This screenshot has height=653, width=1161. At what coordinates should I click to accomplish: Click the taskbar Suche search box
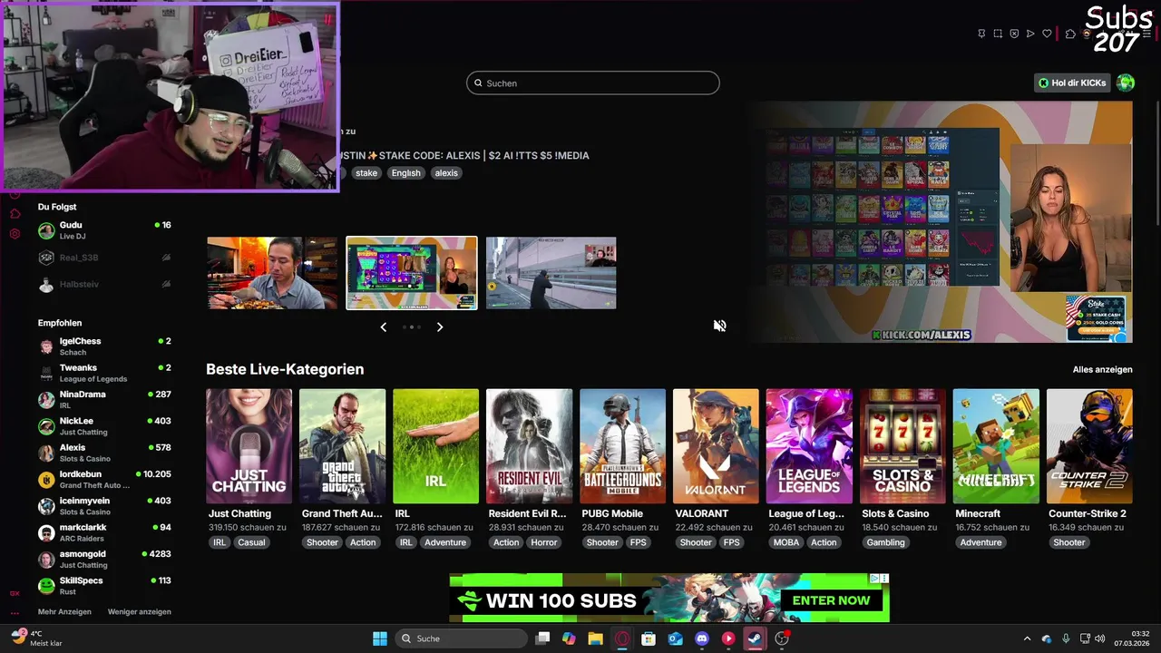pos(462,638)
